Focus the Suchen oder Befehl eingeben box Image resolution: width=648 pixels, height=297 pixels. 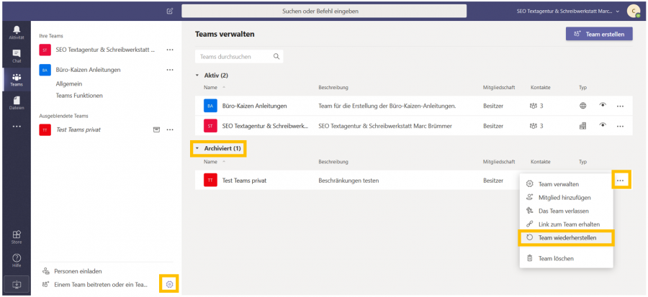pos(324,11)
